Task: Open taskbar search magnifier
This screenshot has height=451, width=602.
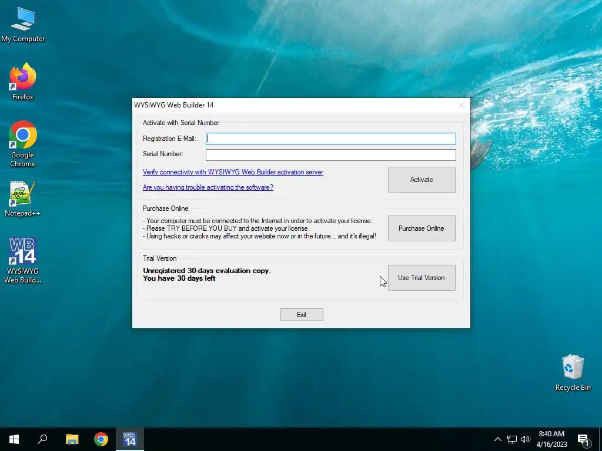Action: point(42,439)
